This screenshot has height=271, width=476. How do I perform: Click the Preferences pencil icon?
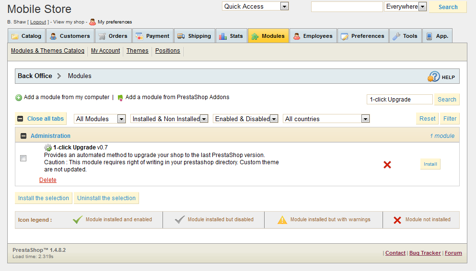345,36
